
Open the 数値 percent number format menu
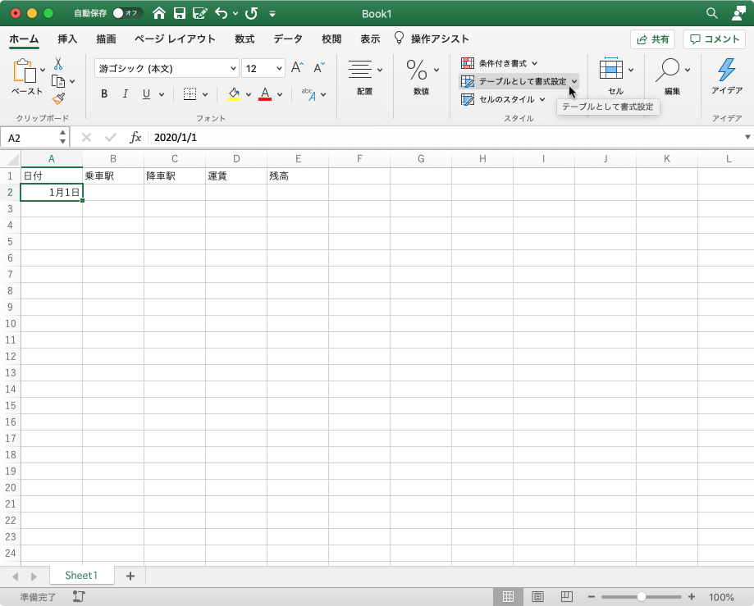point(421,76)
